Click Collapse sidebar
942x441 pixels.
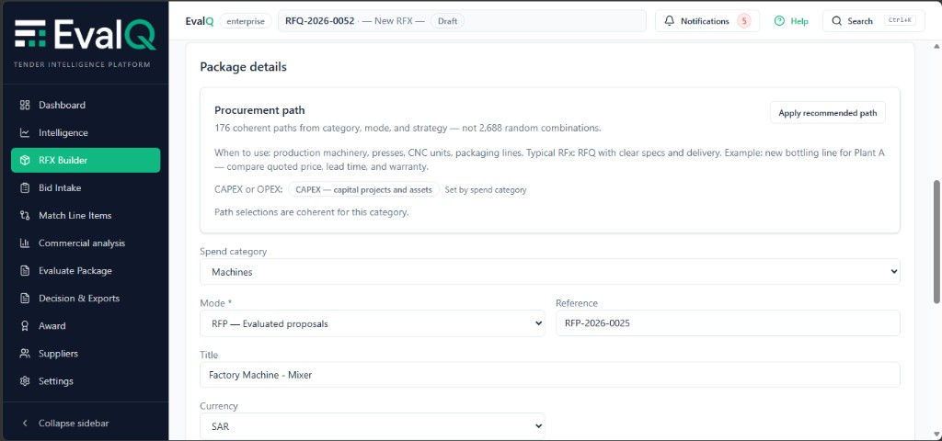pos(86,423)
